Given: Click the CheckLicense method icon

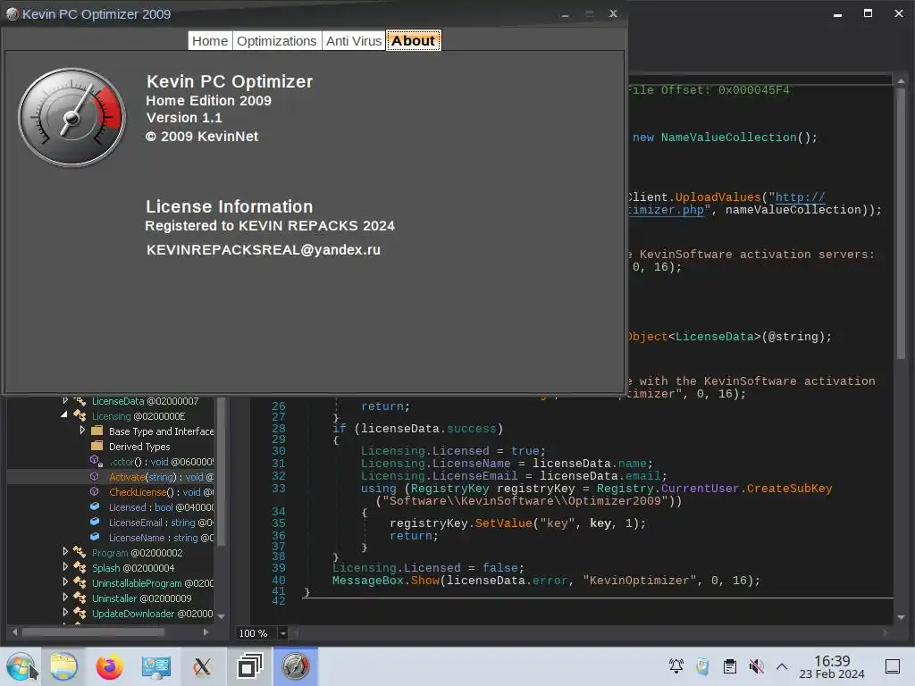Looking at the screenshot, I should click(x=95, y=492).
